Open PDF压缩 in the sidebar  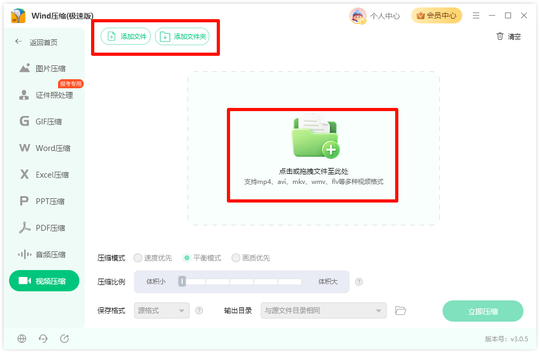[x=42, y=228]
